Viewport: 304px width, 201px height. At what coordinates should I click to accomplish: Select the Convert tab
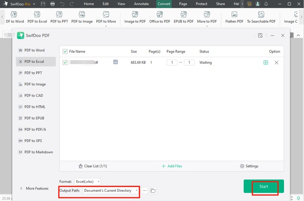pyautogui.click(x=164, y=4)
